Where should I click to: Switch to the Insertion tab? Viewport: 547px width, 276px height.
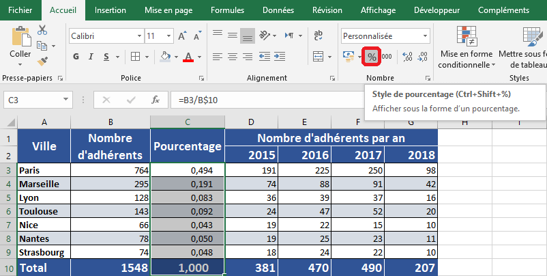[110, 10]
